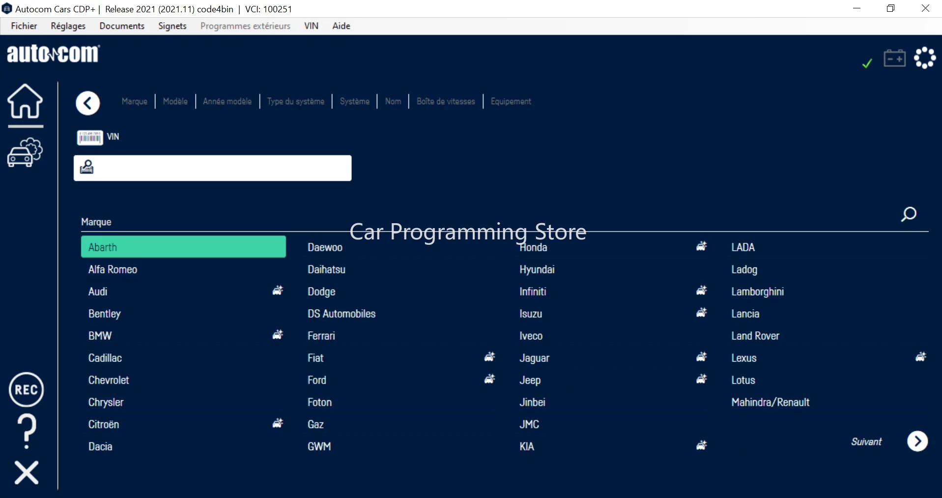Go to next page with Suivant arrow
The image size is (942, 498).
coord(917,441)
